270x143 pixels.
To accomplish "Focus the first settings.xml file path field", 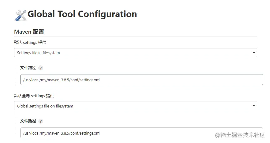I will tap(141, 80).
